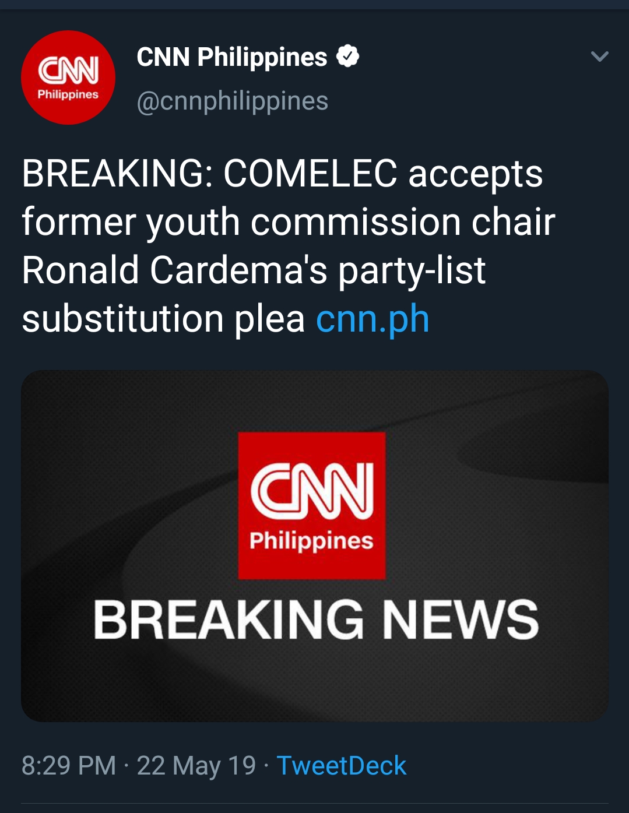Open the CNN Philippines profile avatar

[x=68, y=78]
